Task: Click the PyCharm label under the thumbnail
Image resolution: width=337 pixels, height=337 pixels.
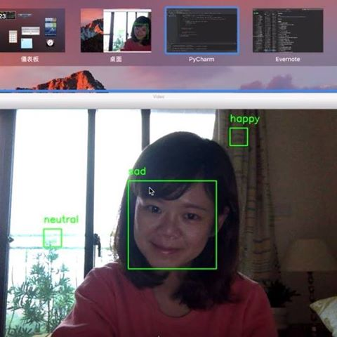Action: (201, 59)
